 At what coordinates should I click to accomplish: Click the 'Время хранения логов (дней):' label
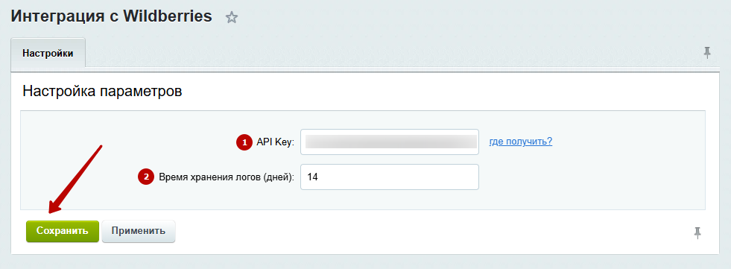coord(227,177)
